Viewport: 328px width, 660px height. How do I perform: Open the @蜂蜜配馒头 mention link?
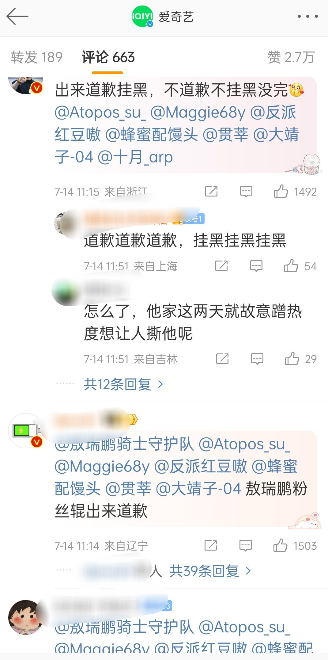coord(152,135)
